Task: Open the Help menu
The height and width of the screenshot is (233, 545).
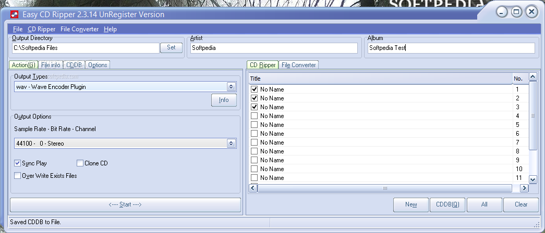Action: point(110,29)
